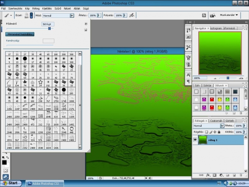Viewport: 249px width, 187px height.
Task: Click down arrow of brush list scrollbar
Action: coord(80,147)
